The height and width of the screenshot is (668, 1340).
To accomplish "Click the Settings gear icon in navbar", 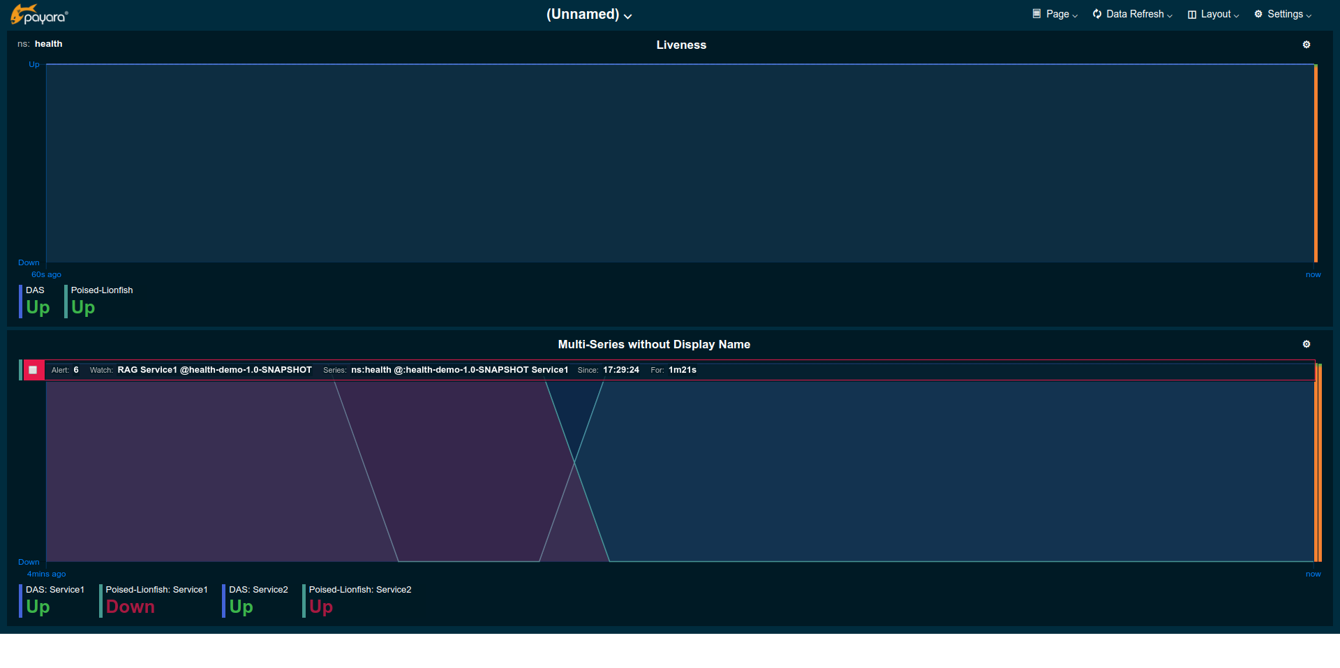I will [x=1258, y=14].
